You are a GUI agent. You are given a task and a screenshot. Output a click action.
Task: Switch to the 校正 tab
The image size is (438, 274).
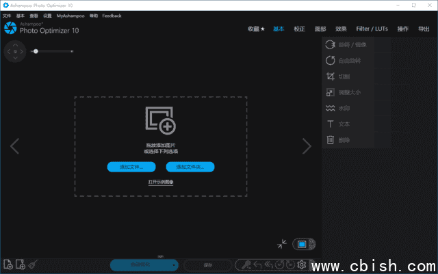click(300, 29)
